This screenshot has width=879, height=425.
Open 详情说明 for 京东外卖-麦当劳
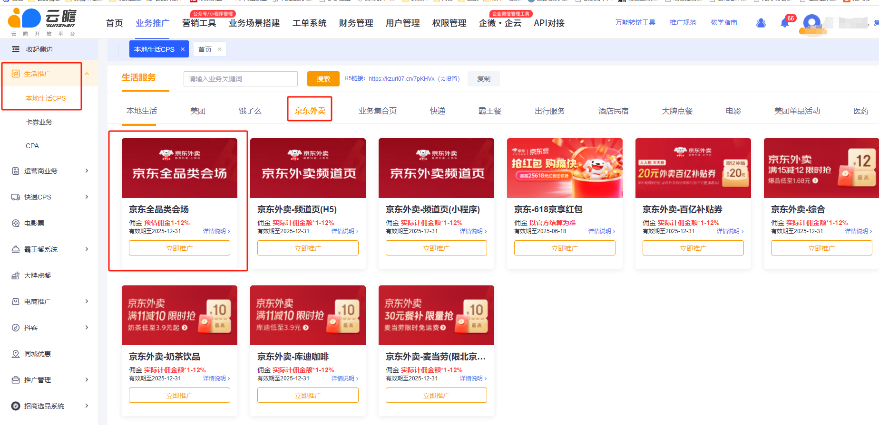click(473, 378)
